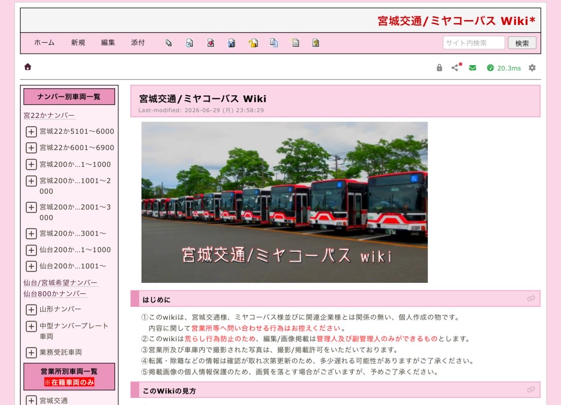Image resolution: width=561 pixels, height=405 pixels.
Task: Expand 中型ナンバープレート車両 tree node
Action: click(31, 326)
